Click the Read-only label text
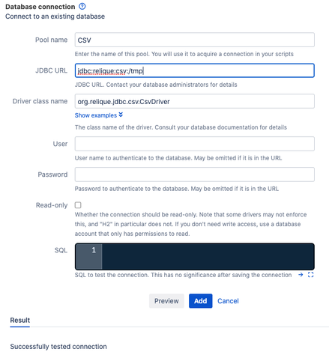Screen dimensions: 329x358 pyautogui.click(x=52, y=205)
